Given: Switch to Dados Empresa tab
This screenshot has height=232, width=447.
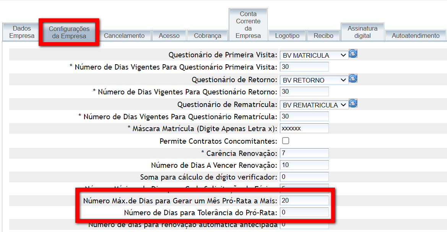Looking at the screenshot, I should tap(22, 32).
